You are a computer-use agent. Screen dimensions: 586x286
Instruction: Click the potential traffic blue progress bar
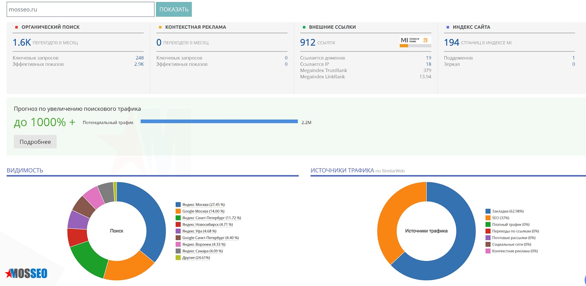coord(219,121)
